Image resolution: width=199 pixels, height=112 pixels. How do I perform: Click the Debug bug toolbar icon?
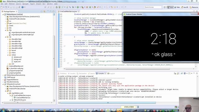pos(73,7)
